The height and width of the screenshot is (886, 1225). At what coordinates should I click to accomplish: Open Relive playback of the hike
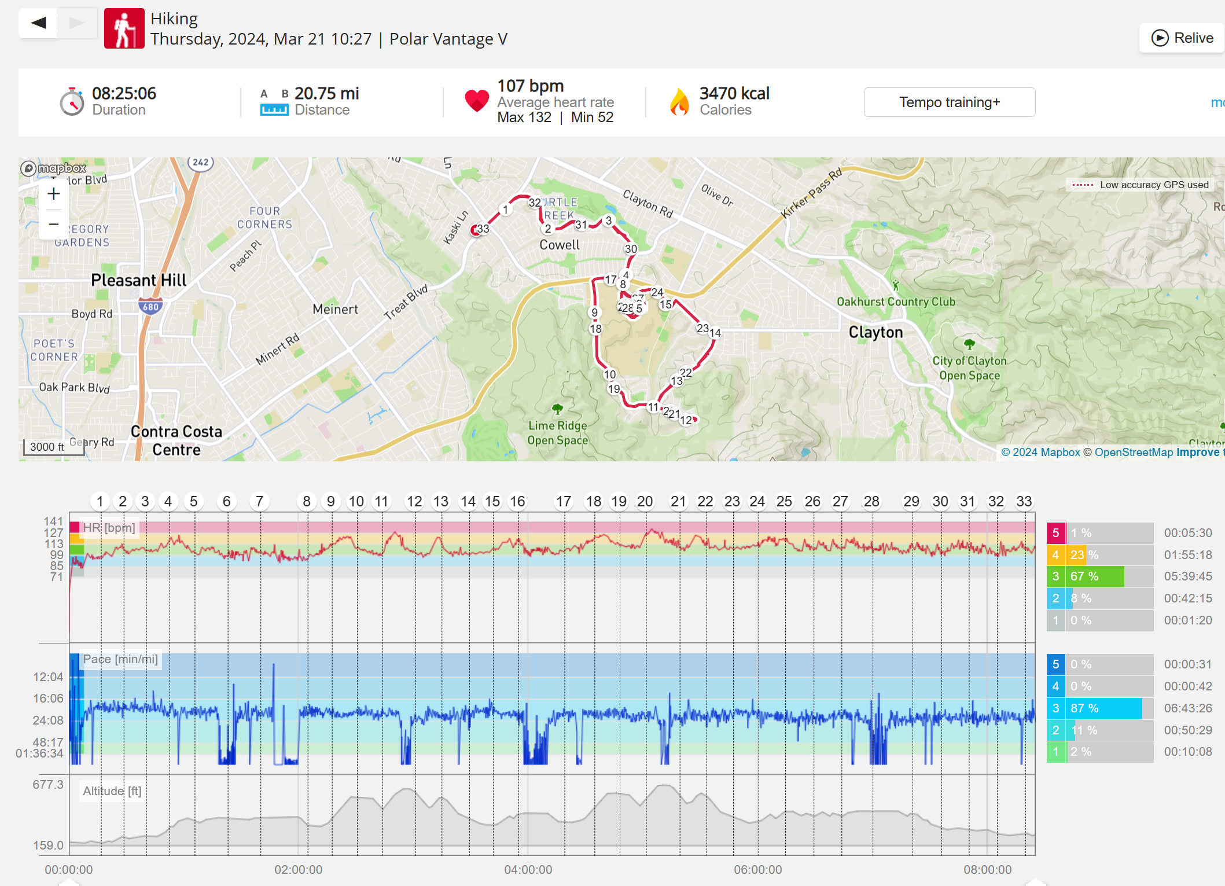click(1182, 38)
